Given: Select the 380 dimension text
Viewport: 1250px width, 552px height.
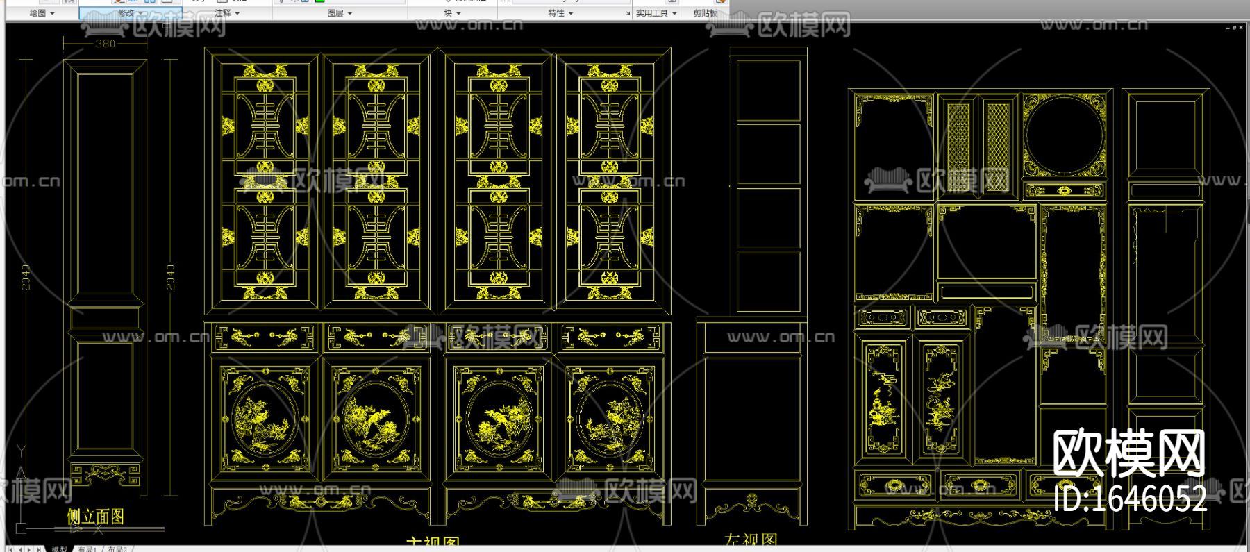Looking at the screenshot, I should pos(106,44).
